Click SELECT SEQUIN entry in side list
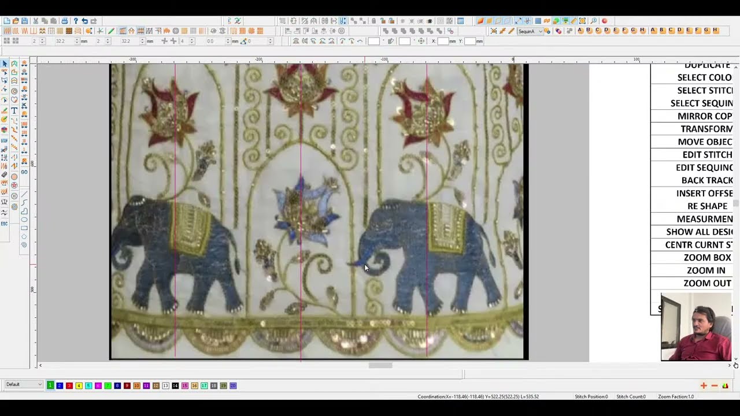Image resolution: width=740 pixels, height=416 pixels. coord(702,103)
